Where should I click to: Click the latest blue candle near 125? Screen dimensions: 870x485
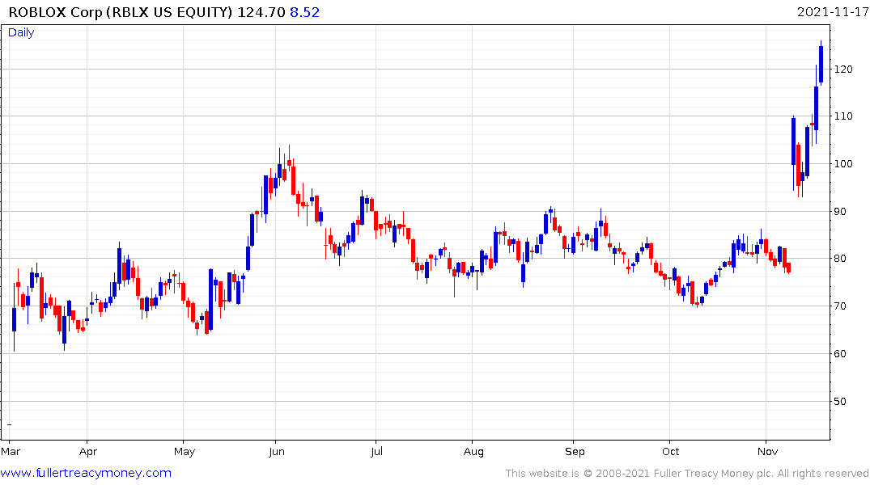(x=821, y=64)
